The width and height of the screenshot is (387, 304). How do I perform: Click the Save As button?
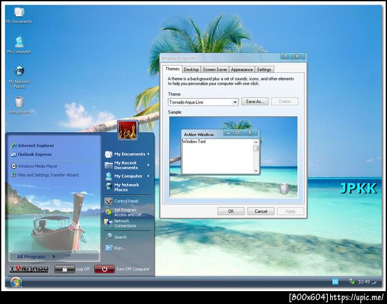[x=255, y=101]
